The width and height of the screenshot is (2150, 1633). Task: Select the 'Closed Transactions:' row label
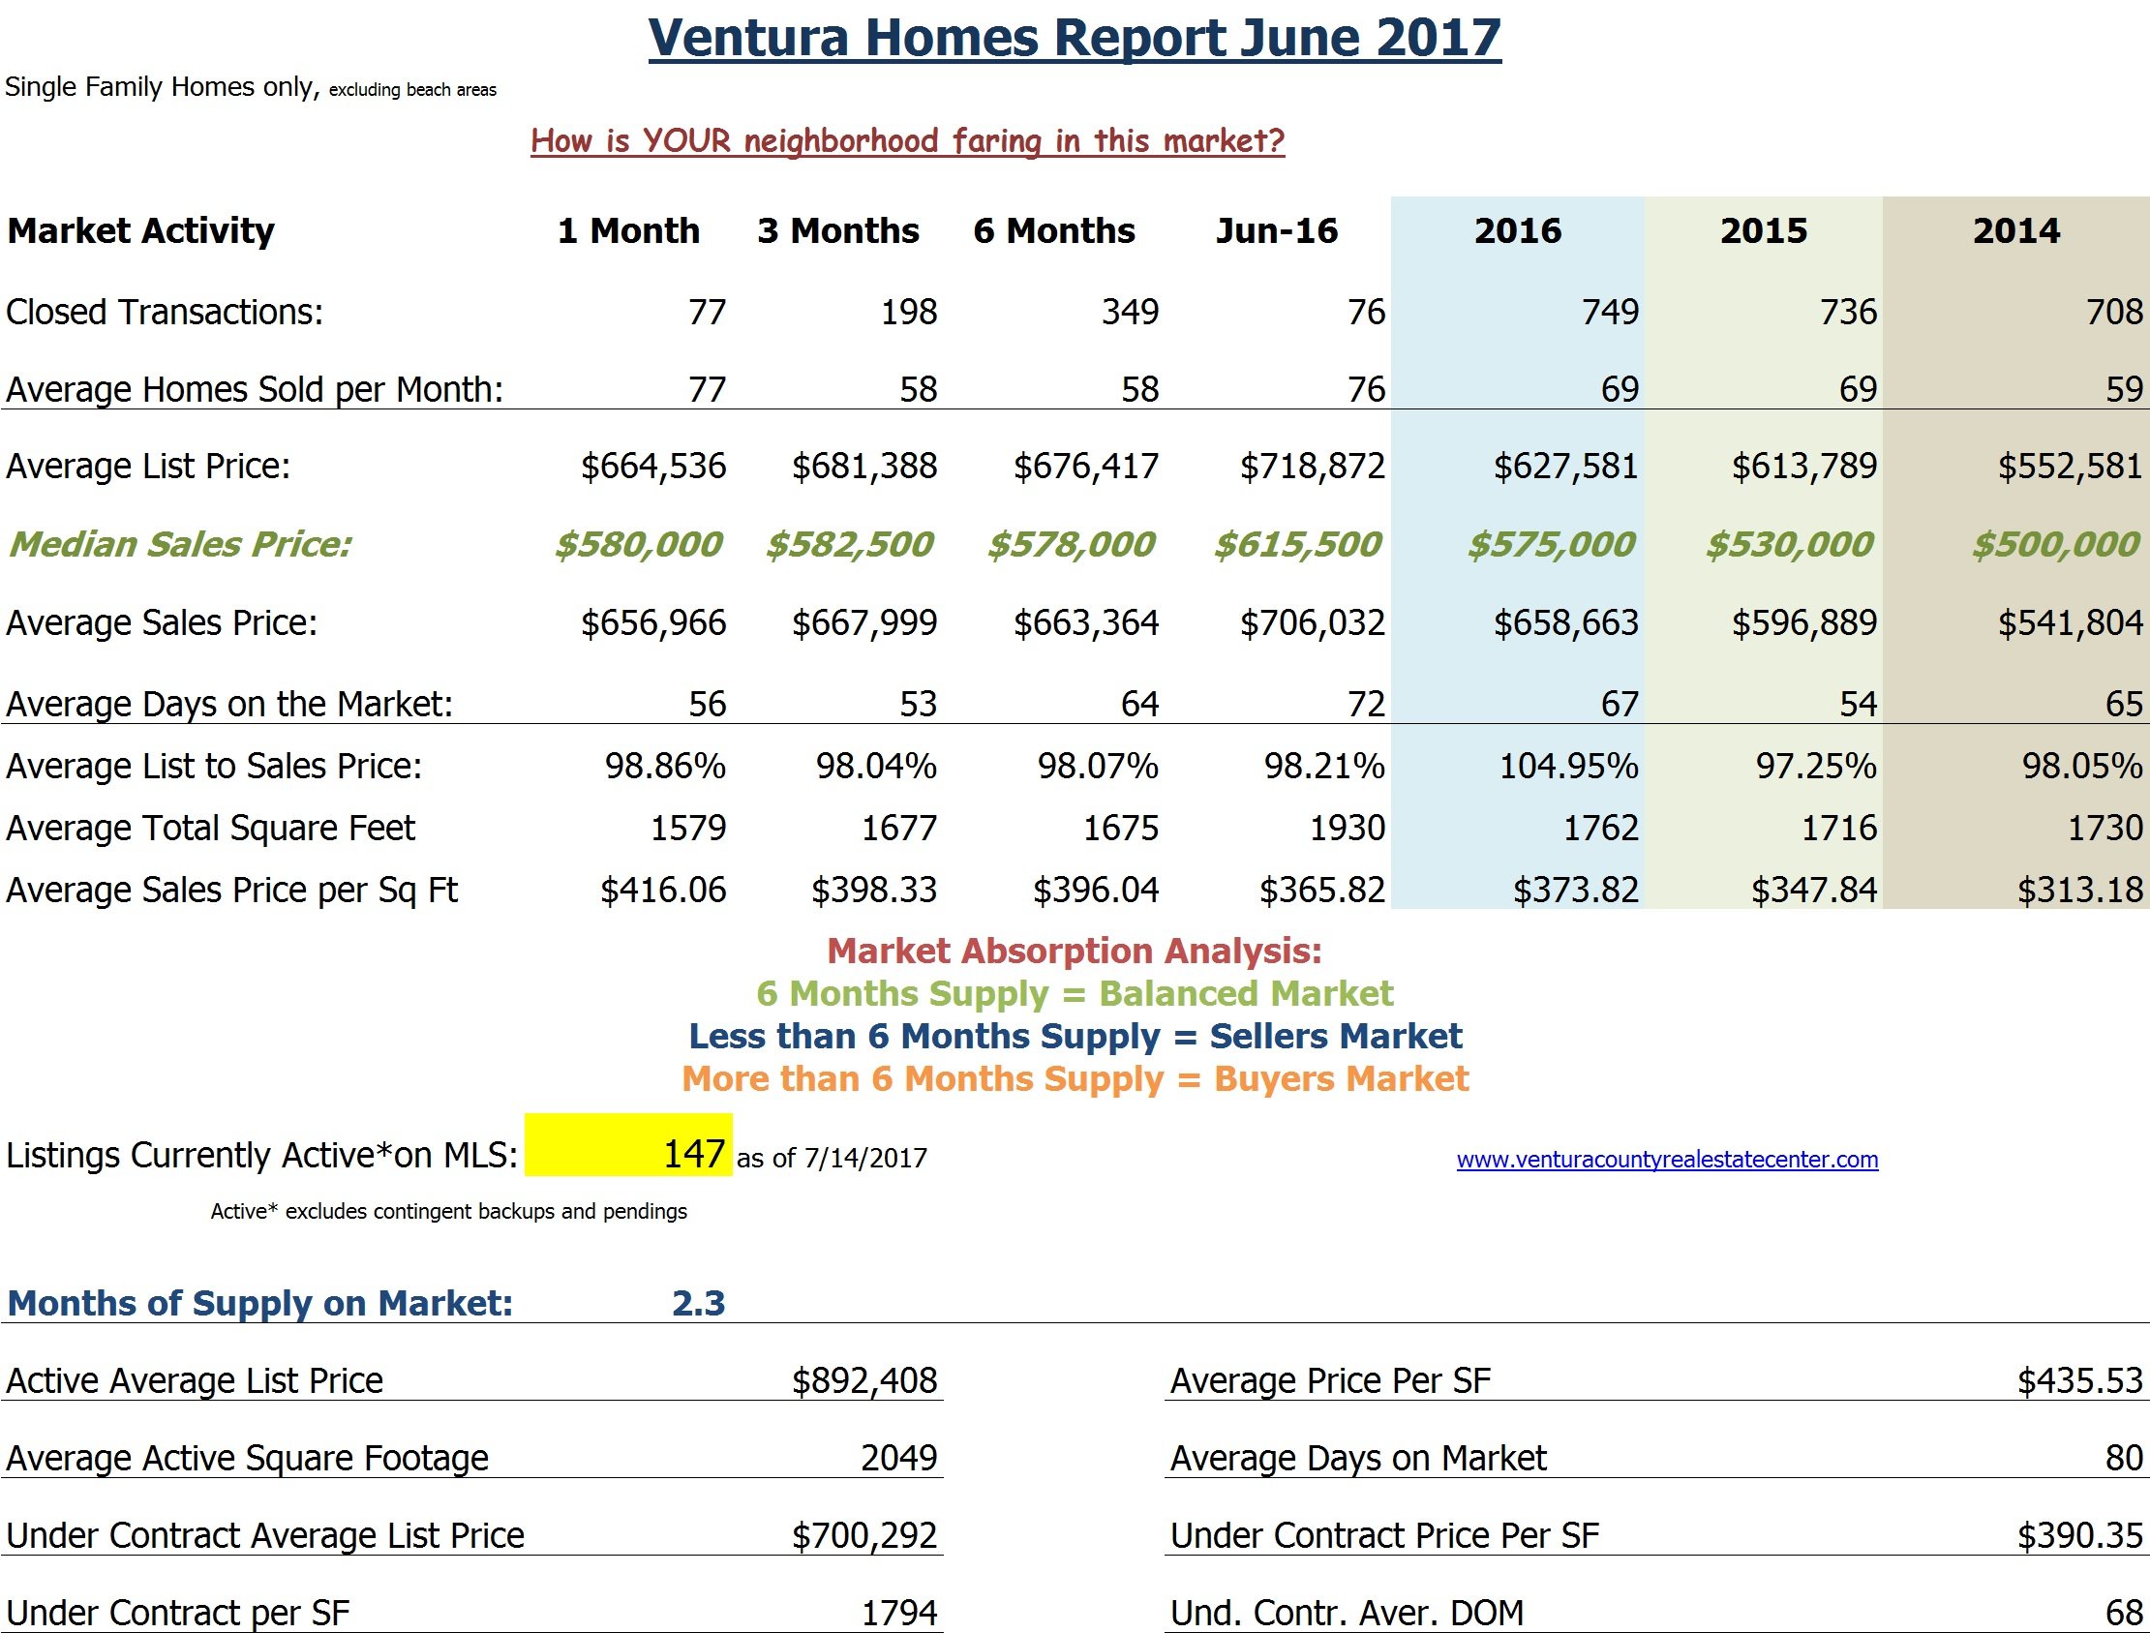pyautogui.click(x=165, y=312)
